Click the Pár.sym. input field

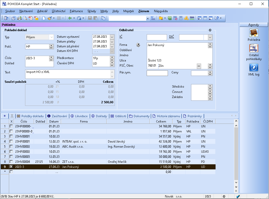157,73
